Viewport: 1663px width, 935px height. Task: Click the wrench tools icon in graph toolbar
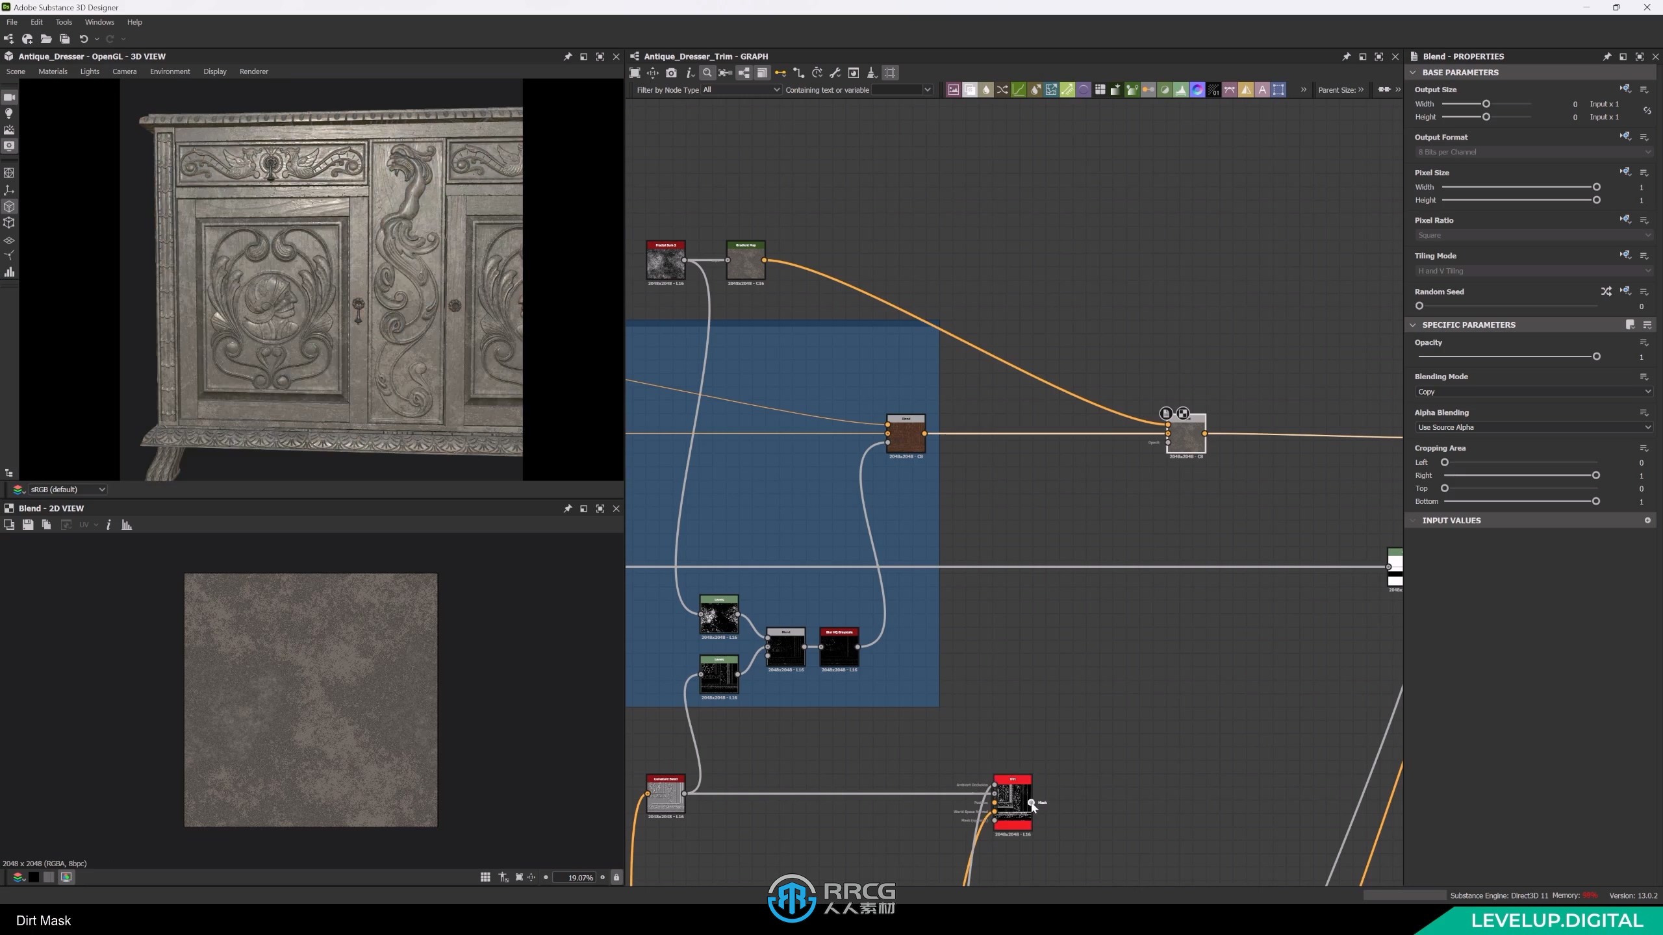tap(835, 73)
